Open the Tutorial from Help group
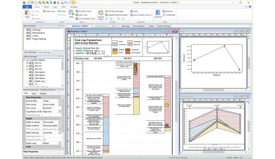 click(x=167, y=11)
